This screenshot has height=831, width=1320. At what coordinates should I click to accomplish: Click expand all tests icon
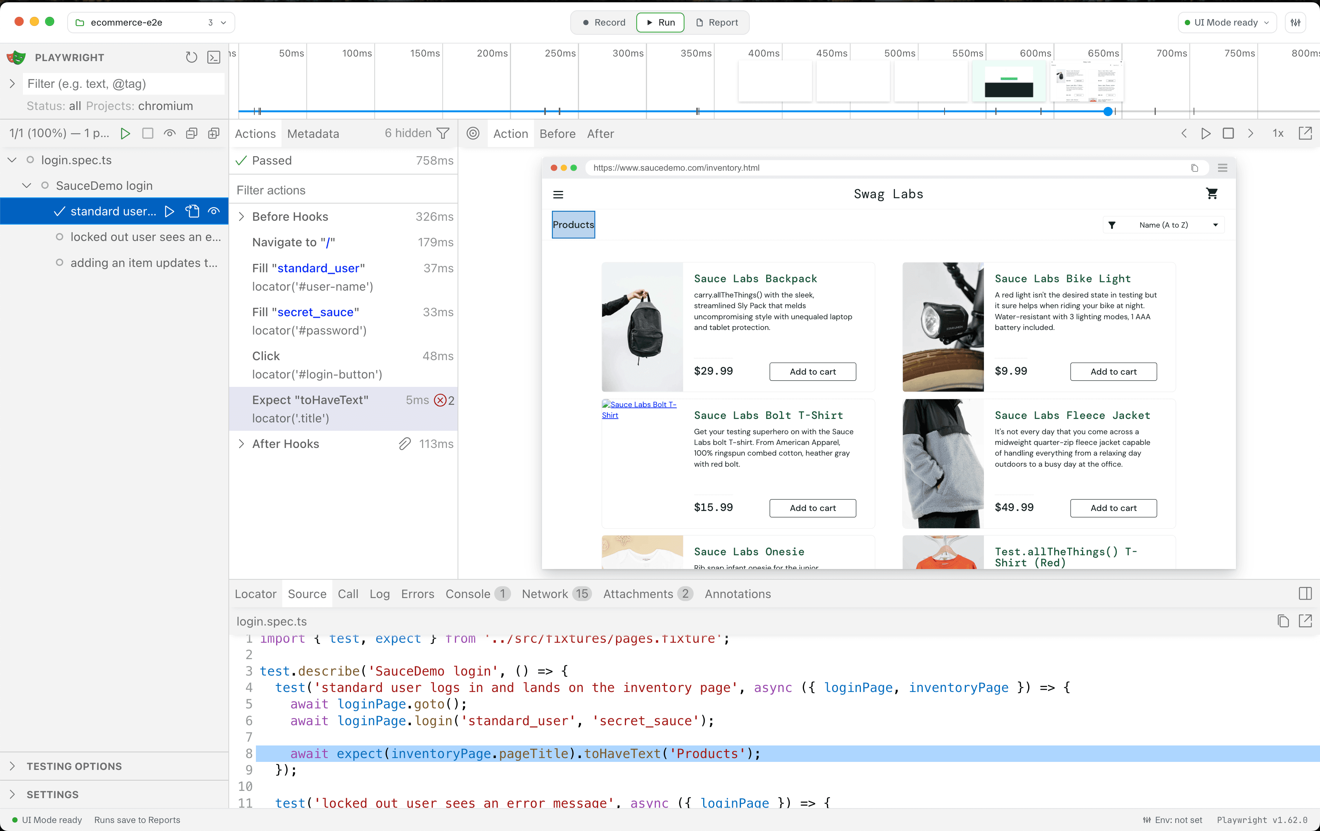214,133
